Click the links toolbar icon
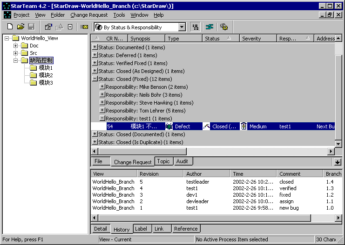Image resolution: width=345 pixels, height=245 pixels. [210, 27]
